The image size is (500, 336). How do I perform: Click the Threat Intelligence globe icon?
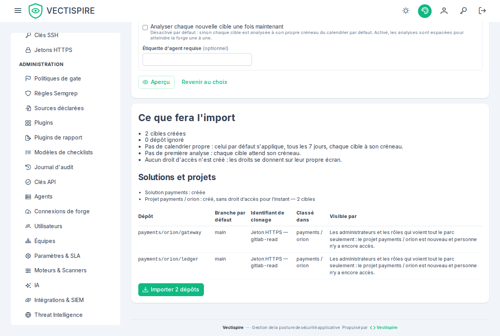28,315
